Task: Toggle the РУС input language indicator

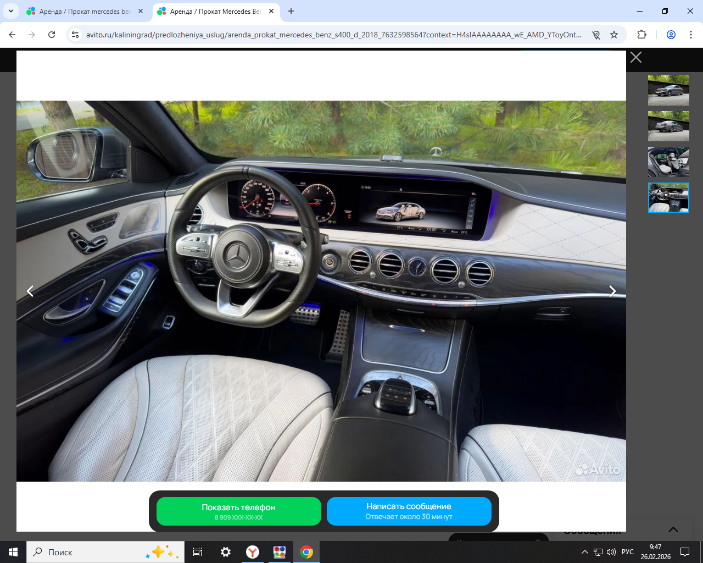Action: [627, 552]
